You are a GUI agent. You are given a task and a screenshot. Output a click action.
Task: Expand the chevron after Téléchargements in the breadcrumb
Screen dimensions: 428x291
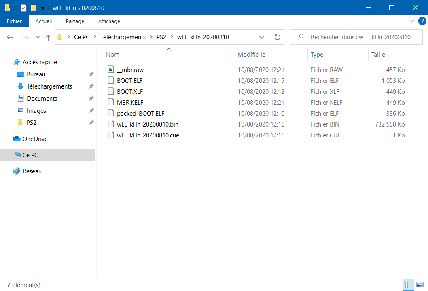151,37
